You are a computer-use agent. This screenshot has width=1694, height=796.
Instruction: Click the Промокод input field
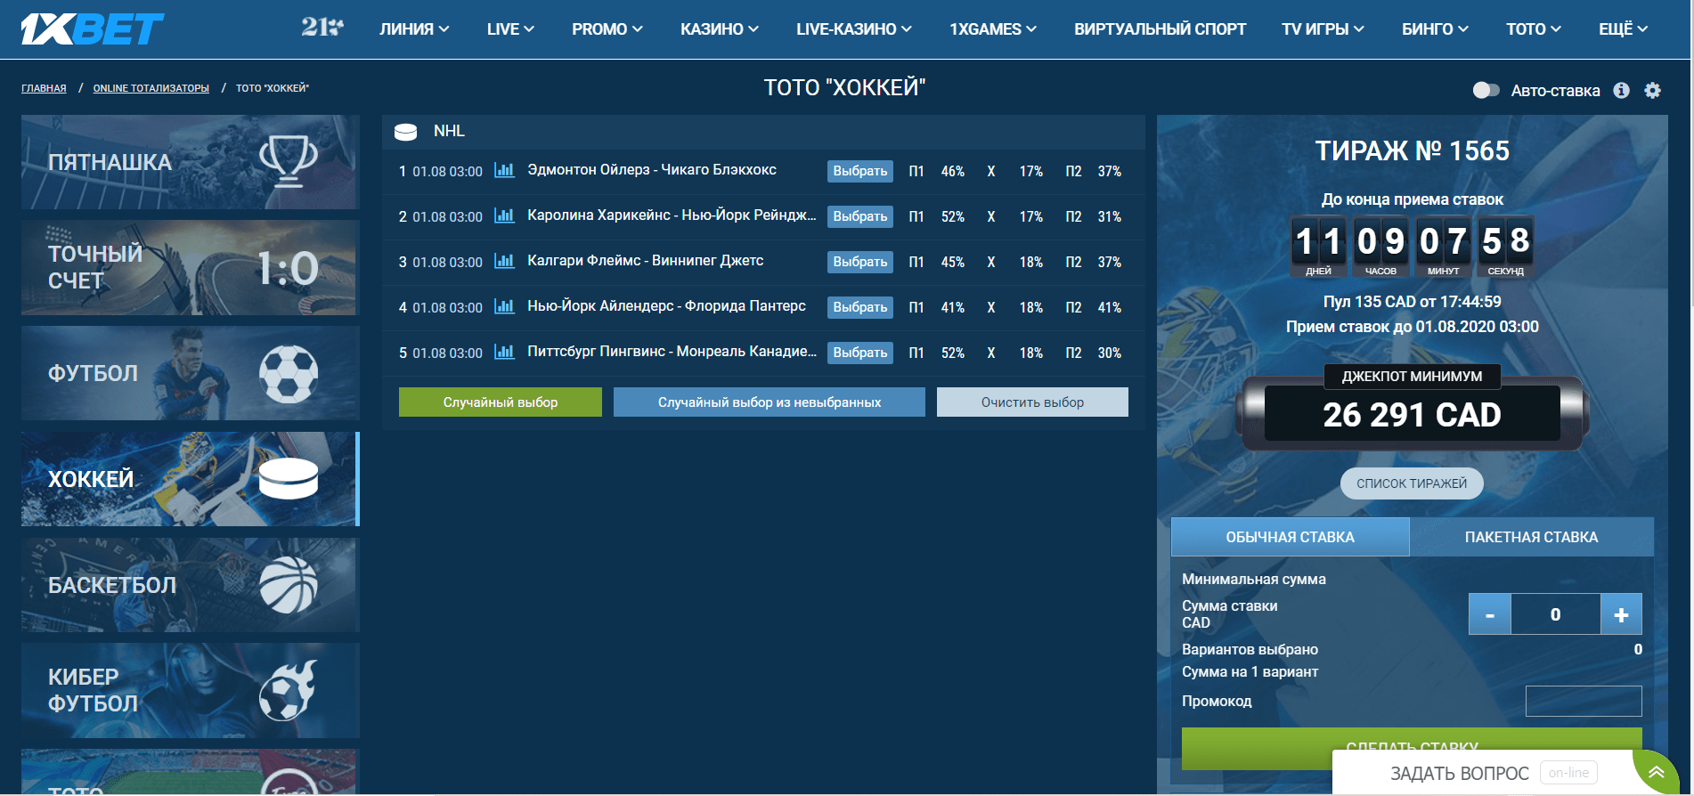[1584, 701]
